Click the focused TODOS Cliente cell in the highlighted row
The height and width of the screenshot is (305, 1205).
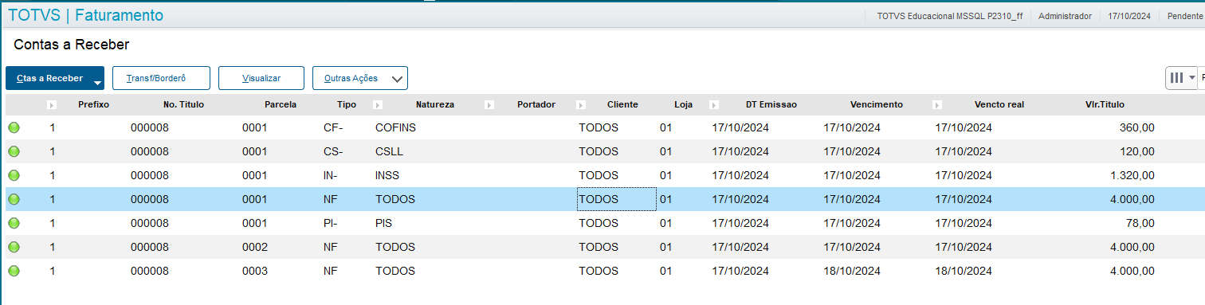pos(617,199)
